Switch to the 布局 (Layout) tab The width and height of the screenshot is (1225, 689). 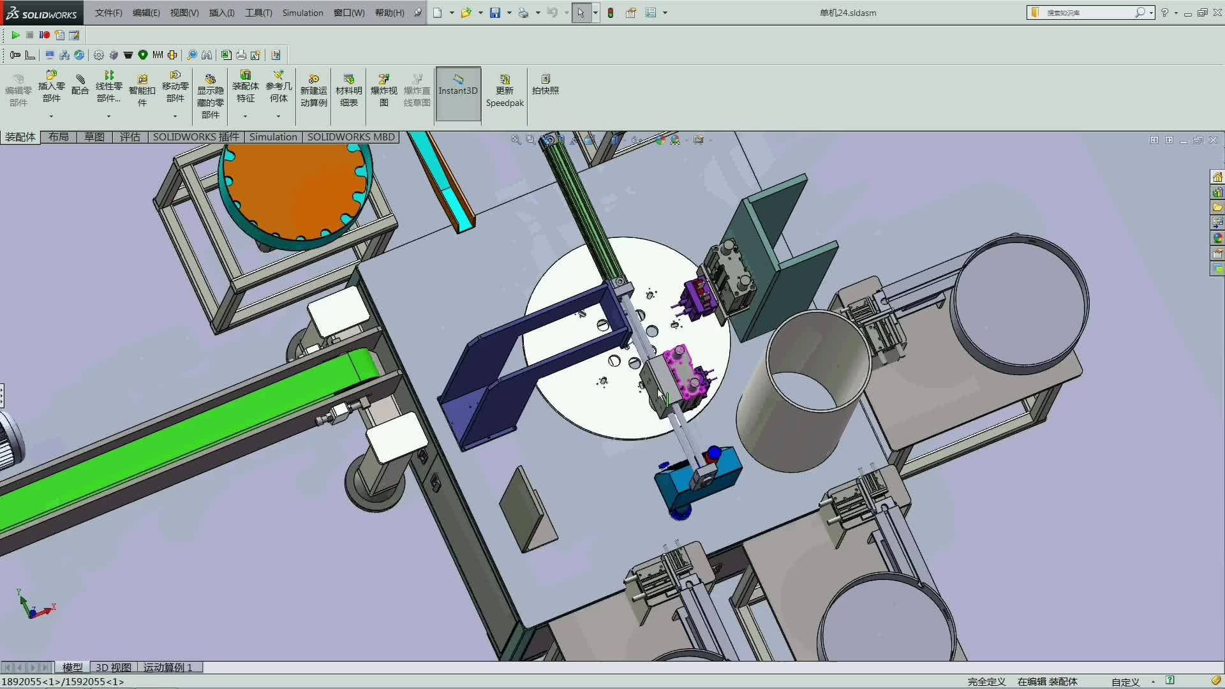(x=59, y=137)
